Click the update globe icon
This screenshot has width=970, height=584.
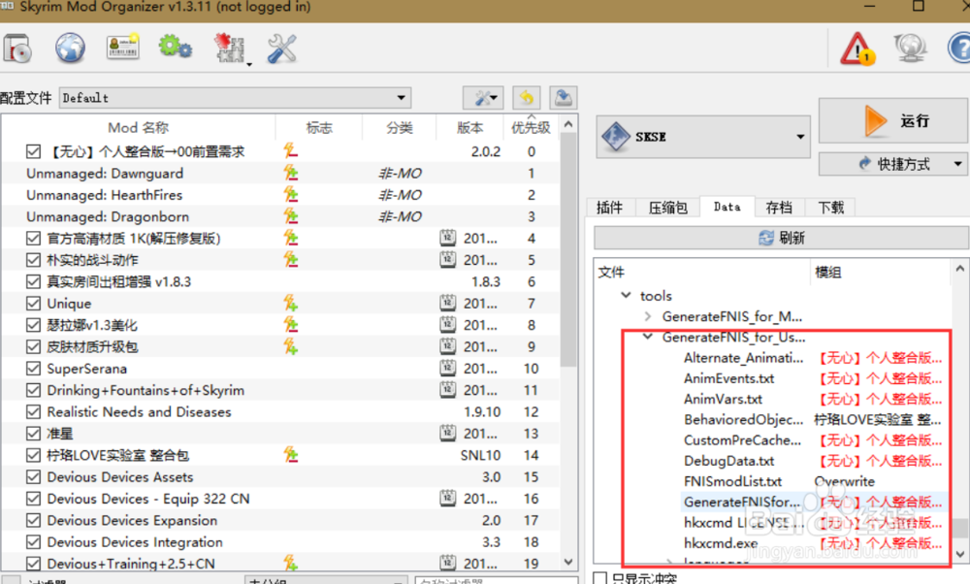point(910,49)
